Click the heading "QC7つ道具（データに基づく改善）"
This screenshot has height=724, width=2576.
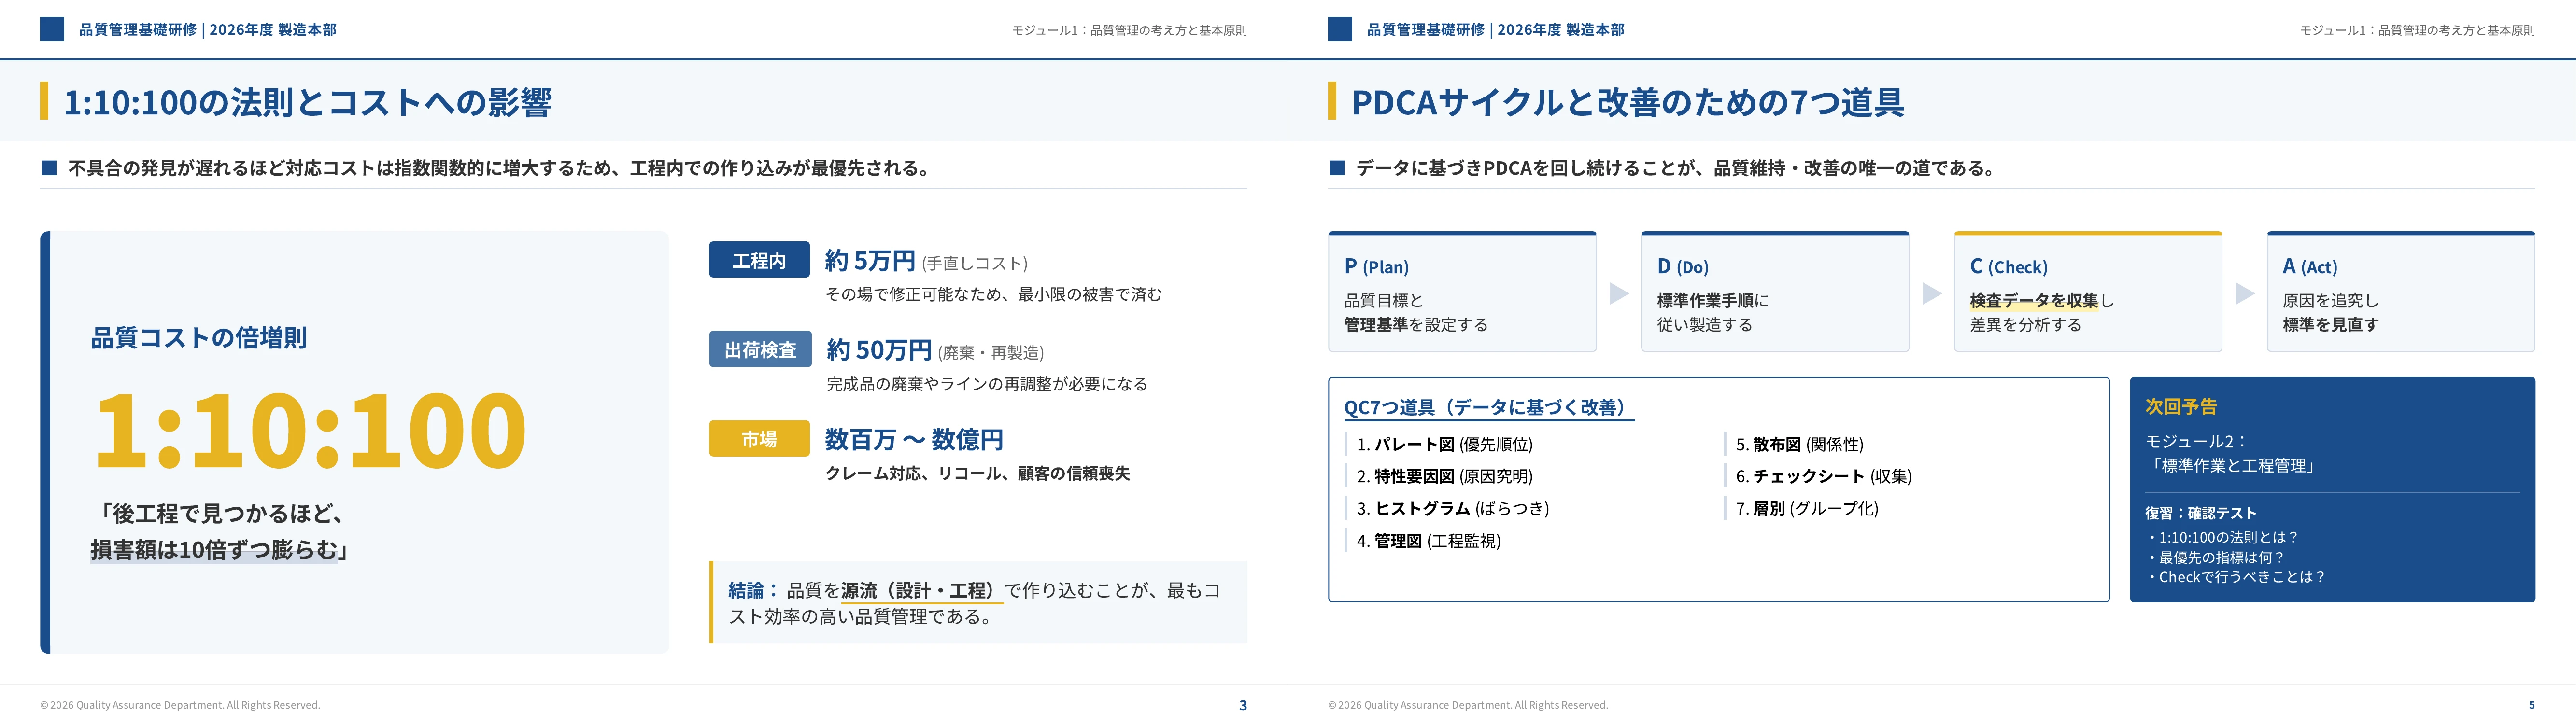[1489, 407]
